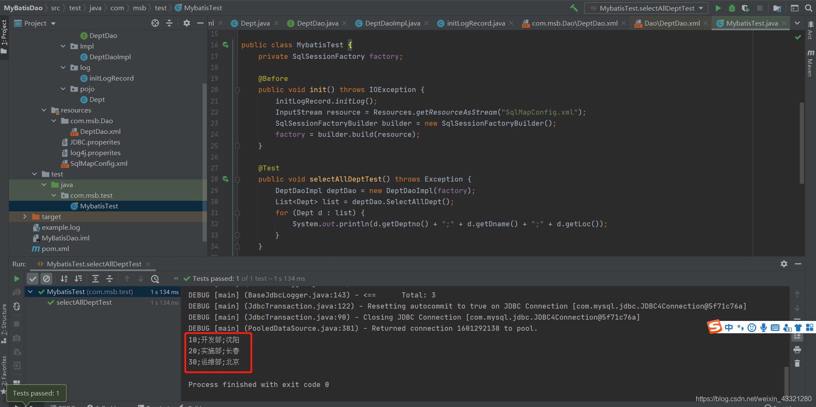Sort tests by duration
The width and height of the screenshot is (816, 407).
(78, 279)
